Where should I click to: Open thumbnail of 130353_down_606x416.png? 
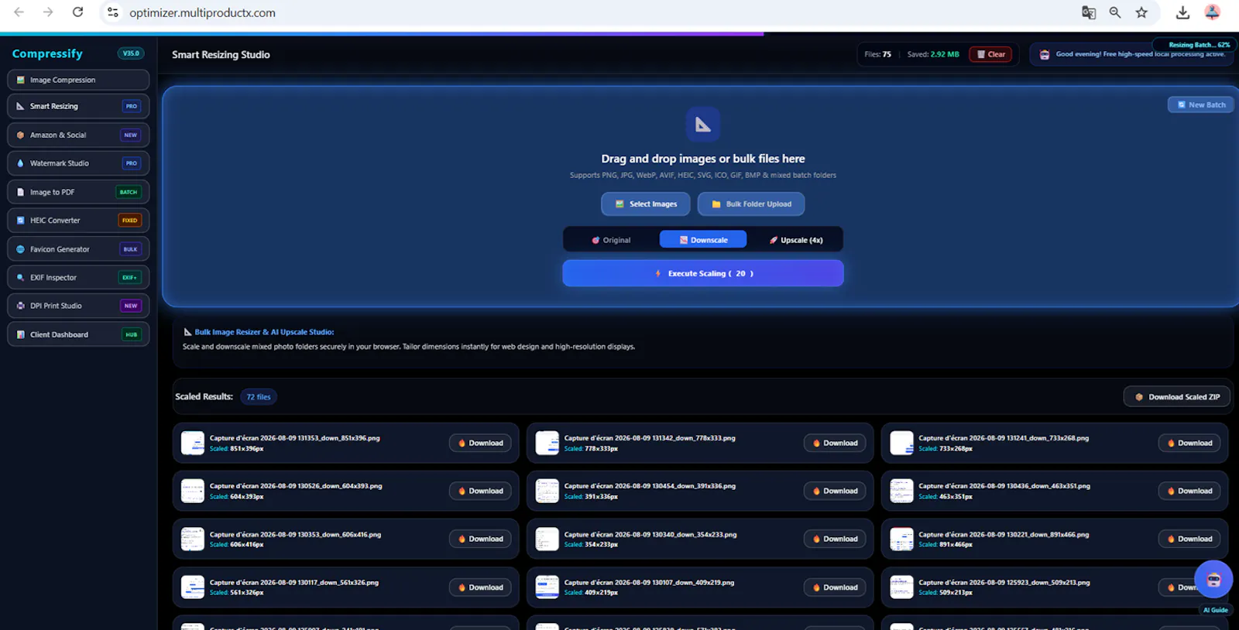[193, 539]
